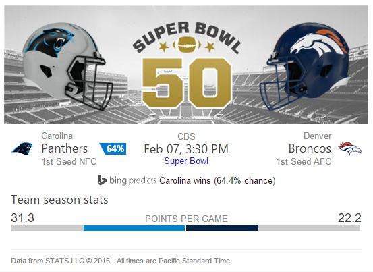Click the dark navy Broncos points bar
Screen dimensions: 373x272
[x=222, y=228]
